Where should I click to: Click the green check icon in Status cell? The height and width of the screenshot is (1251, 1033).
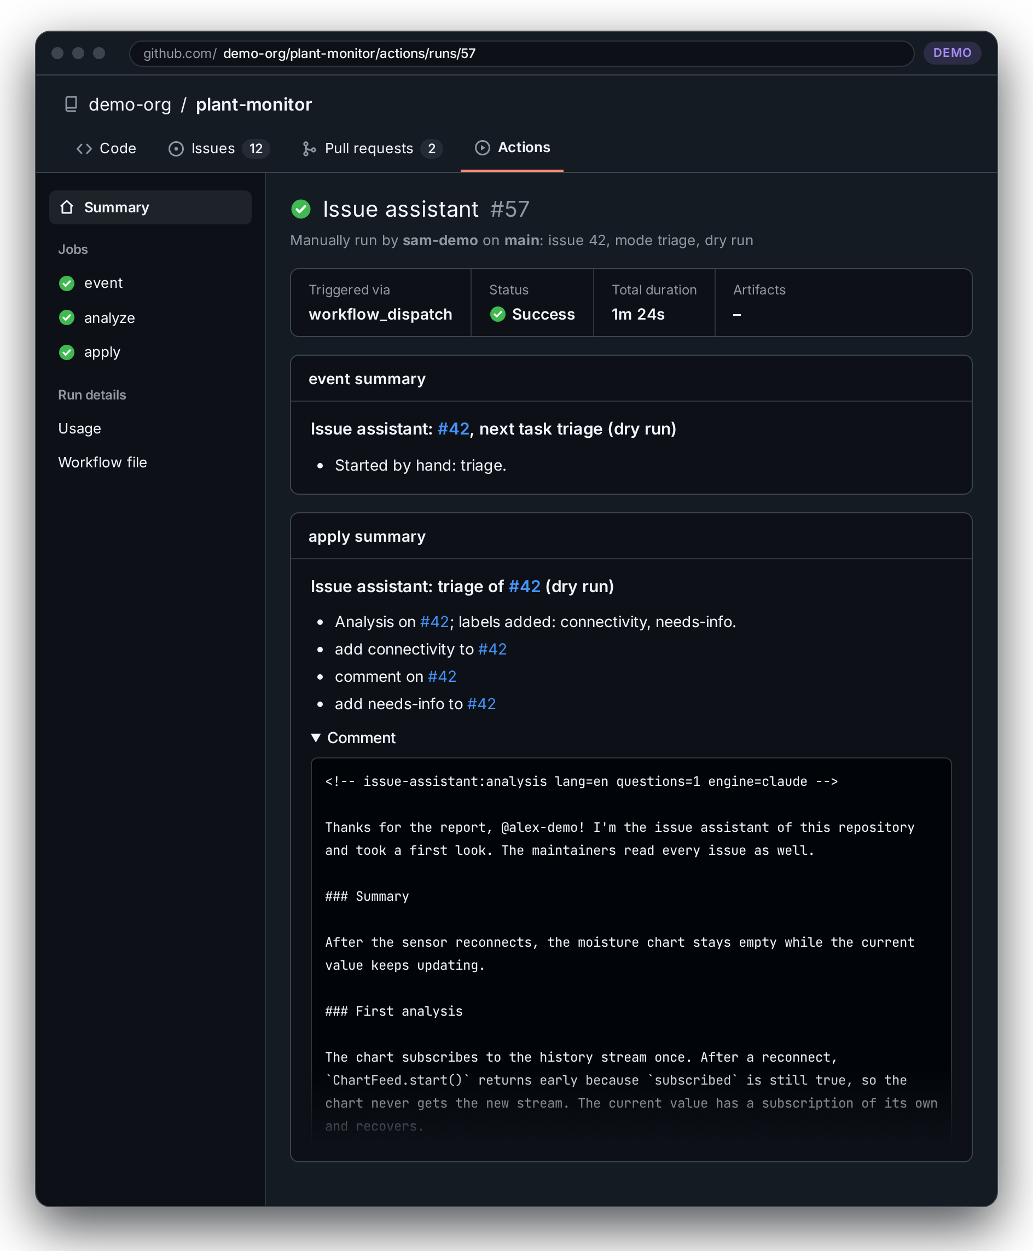497,314
